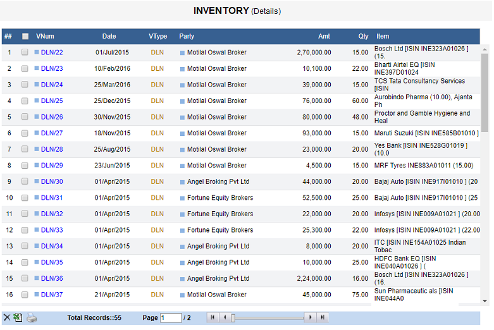
Task: Click blue square icon beside DLN/25
Action: 37,101
